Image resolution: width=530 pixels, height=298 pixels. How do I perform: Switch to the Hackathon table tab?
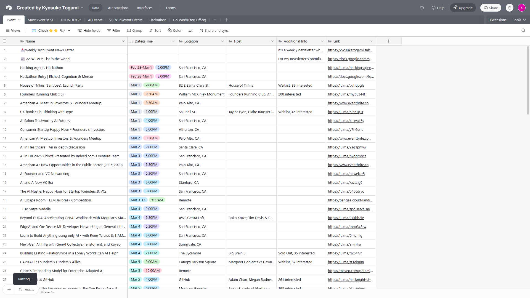coord(158,20)
